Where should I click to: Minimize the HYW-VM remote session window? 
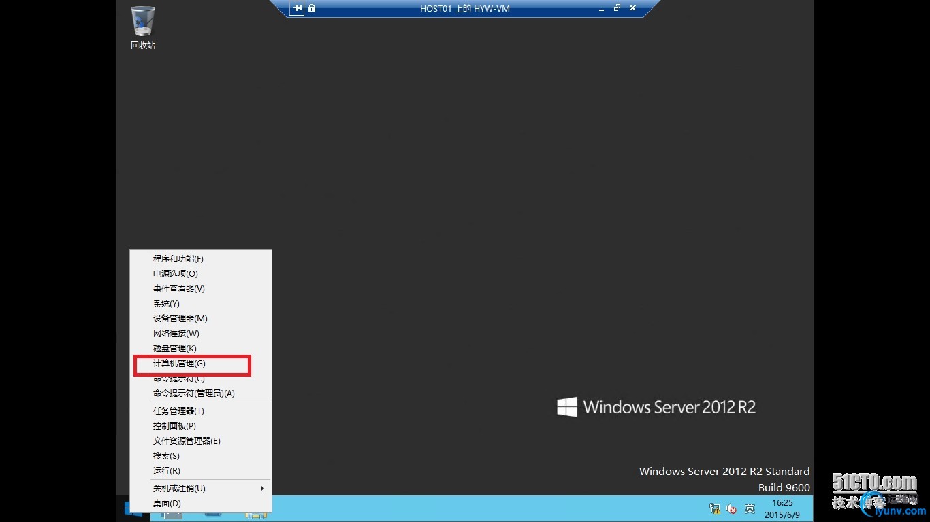tap(602, 8)
